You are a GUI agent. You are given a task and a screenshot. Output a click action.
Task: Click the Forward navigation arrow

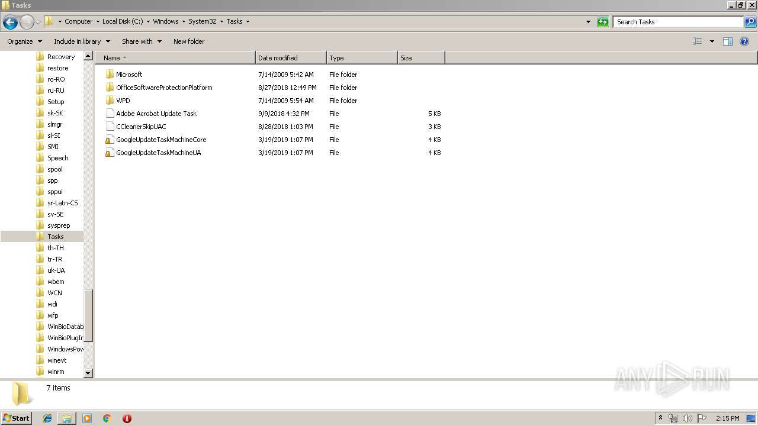point(27,22)
